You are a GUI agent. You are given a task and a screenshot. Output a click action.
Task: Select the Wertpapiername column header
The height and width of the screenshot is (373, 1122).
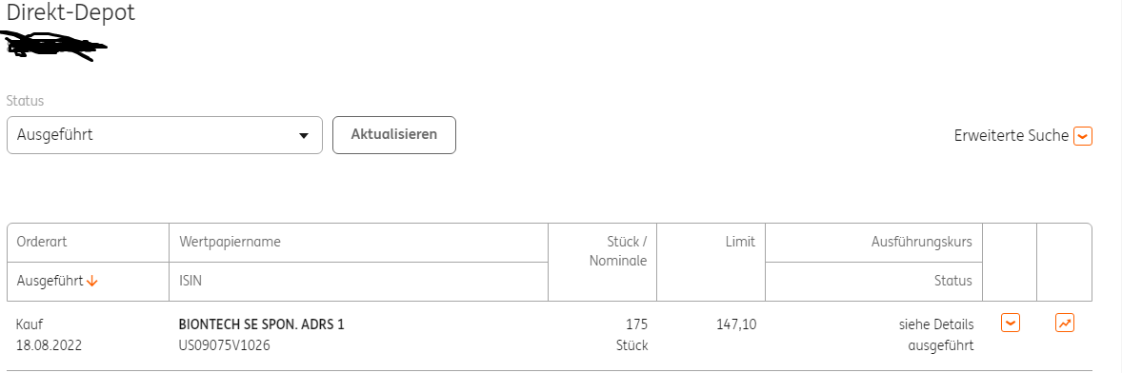pos(230,242)
